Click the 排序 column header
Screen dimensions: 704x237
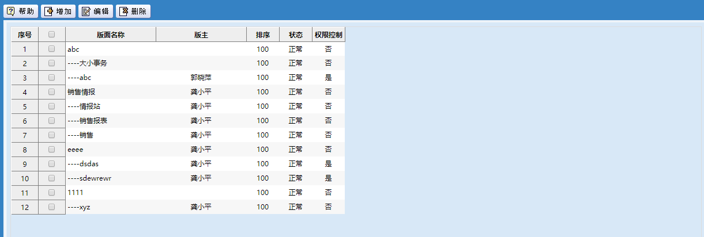[263, 35]
